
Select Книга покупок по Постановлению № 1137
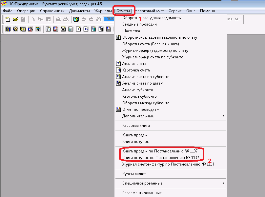click(x=171, y=158)
